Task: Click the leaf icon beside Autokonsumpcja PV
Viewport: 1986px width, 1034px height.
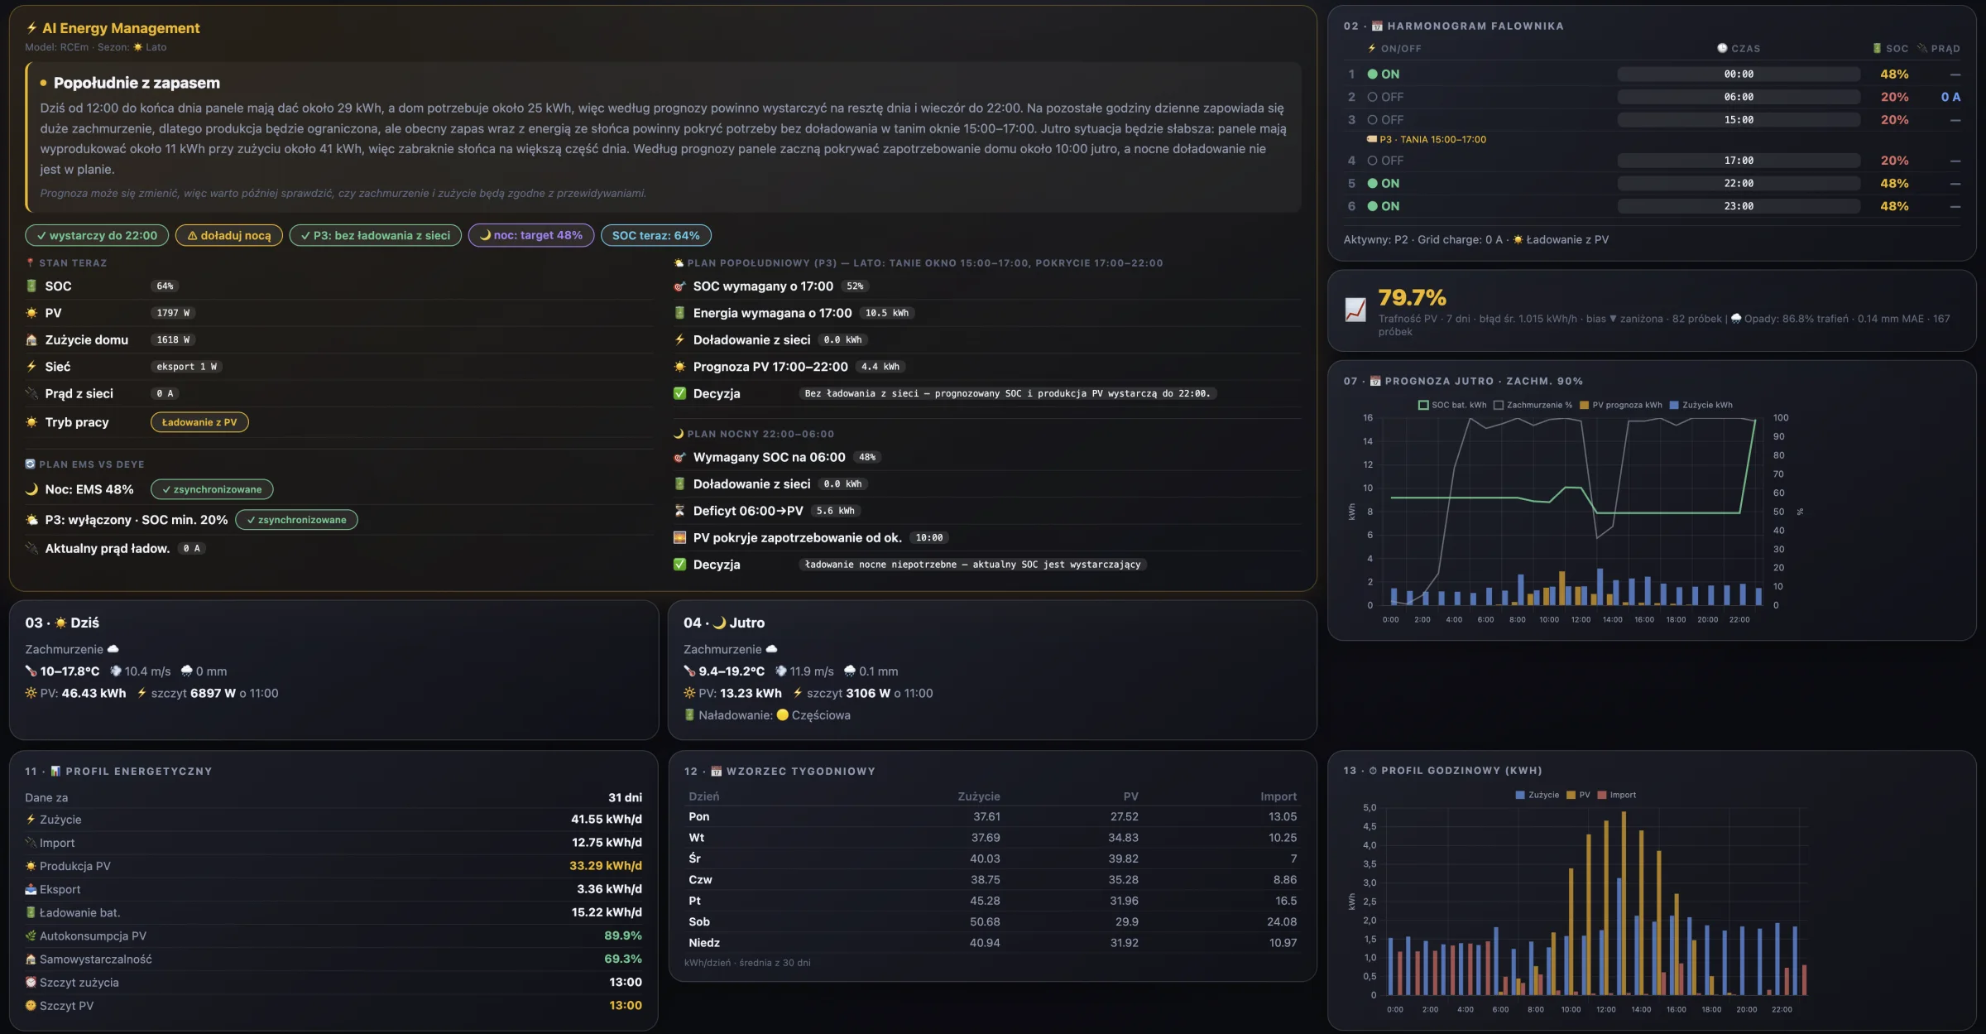Action: point(31,935)
